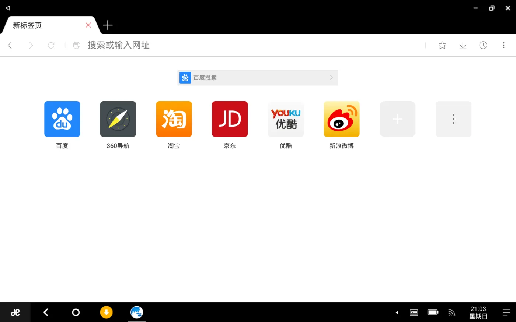516x322 pixels.
Task: Open the more options shortcut tile
Action: click(x=453, y=119)
